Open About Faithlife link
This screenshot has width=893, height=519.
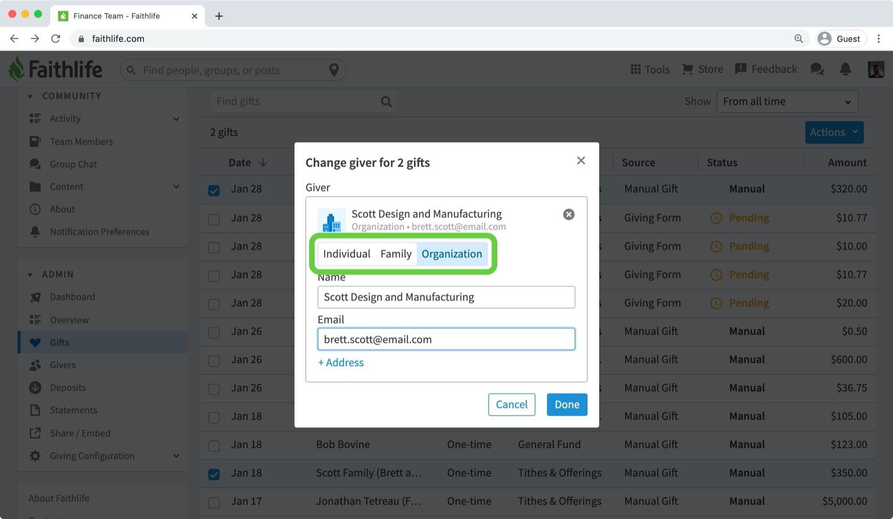point(59,498)
